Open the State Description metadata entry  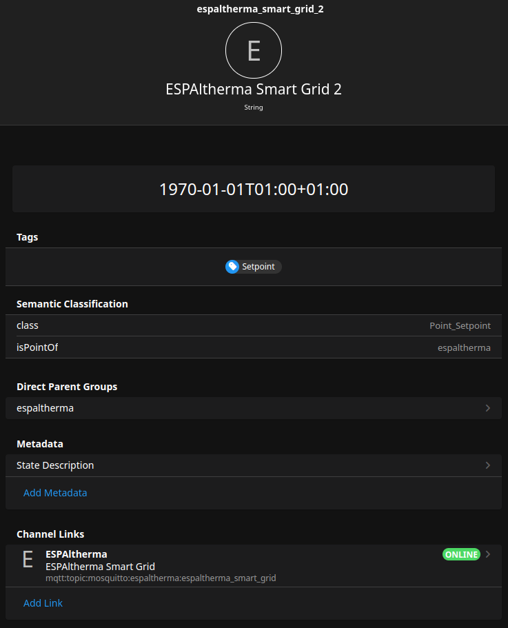254,465
